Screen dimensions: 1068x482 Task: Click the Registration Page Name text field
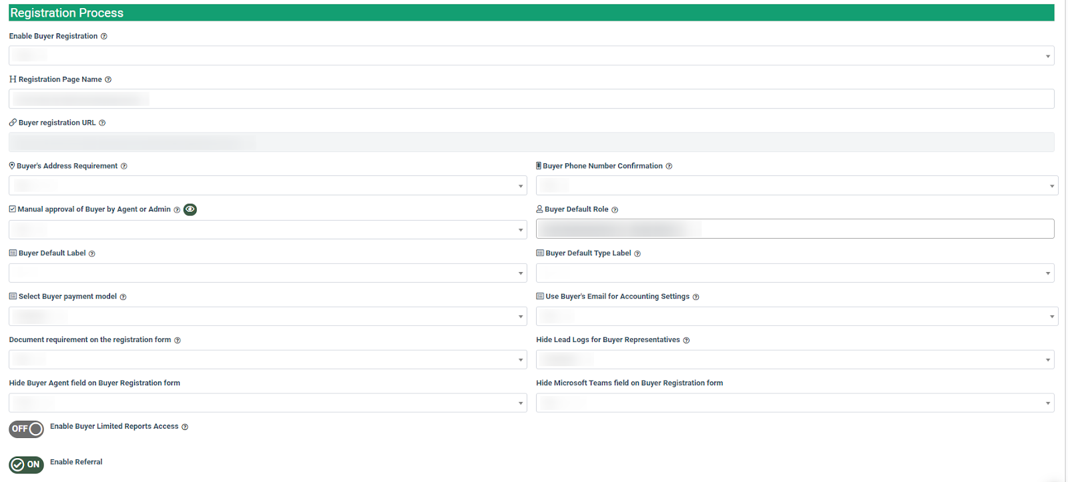point(531,99)
